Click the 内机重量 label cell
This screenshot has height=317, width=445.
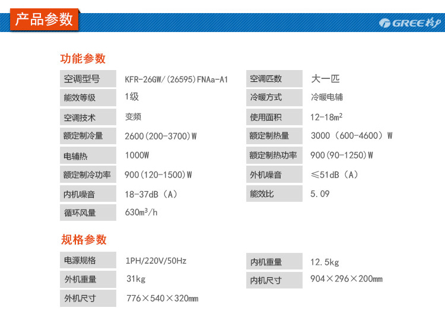pos(274,261)
